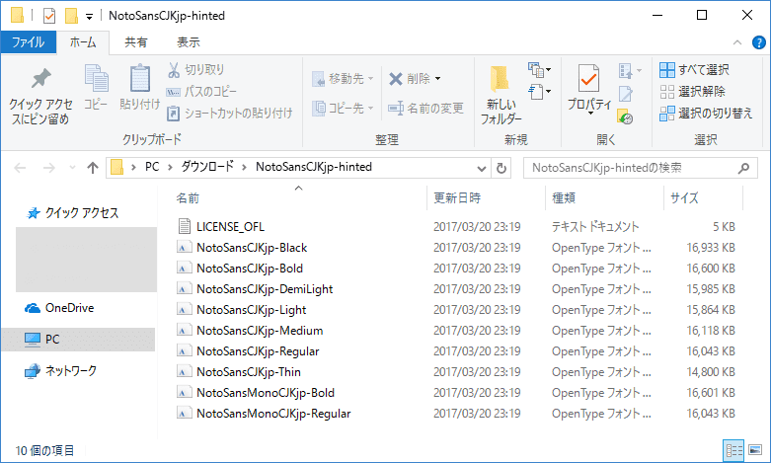The image size is (771, 463).
Task: Select the NotoSansCJKjp-DemiLight font file
Action: click(255, 289)
